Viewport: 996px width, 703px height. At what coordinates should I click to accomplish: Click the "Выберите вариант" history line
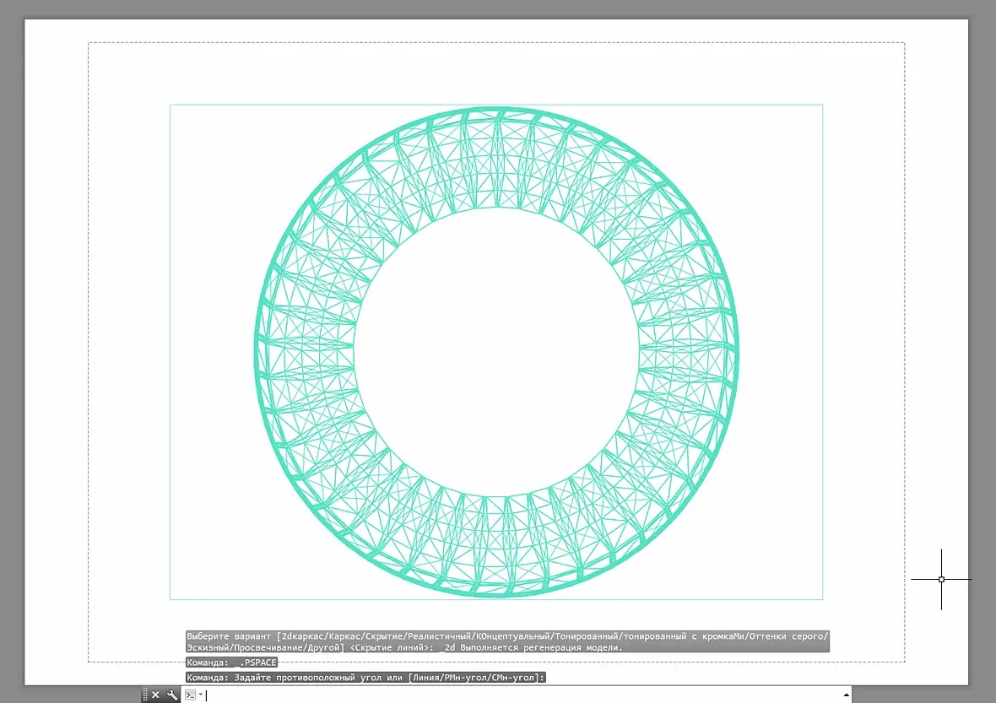(x=507, y=641)
